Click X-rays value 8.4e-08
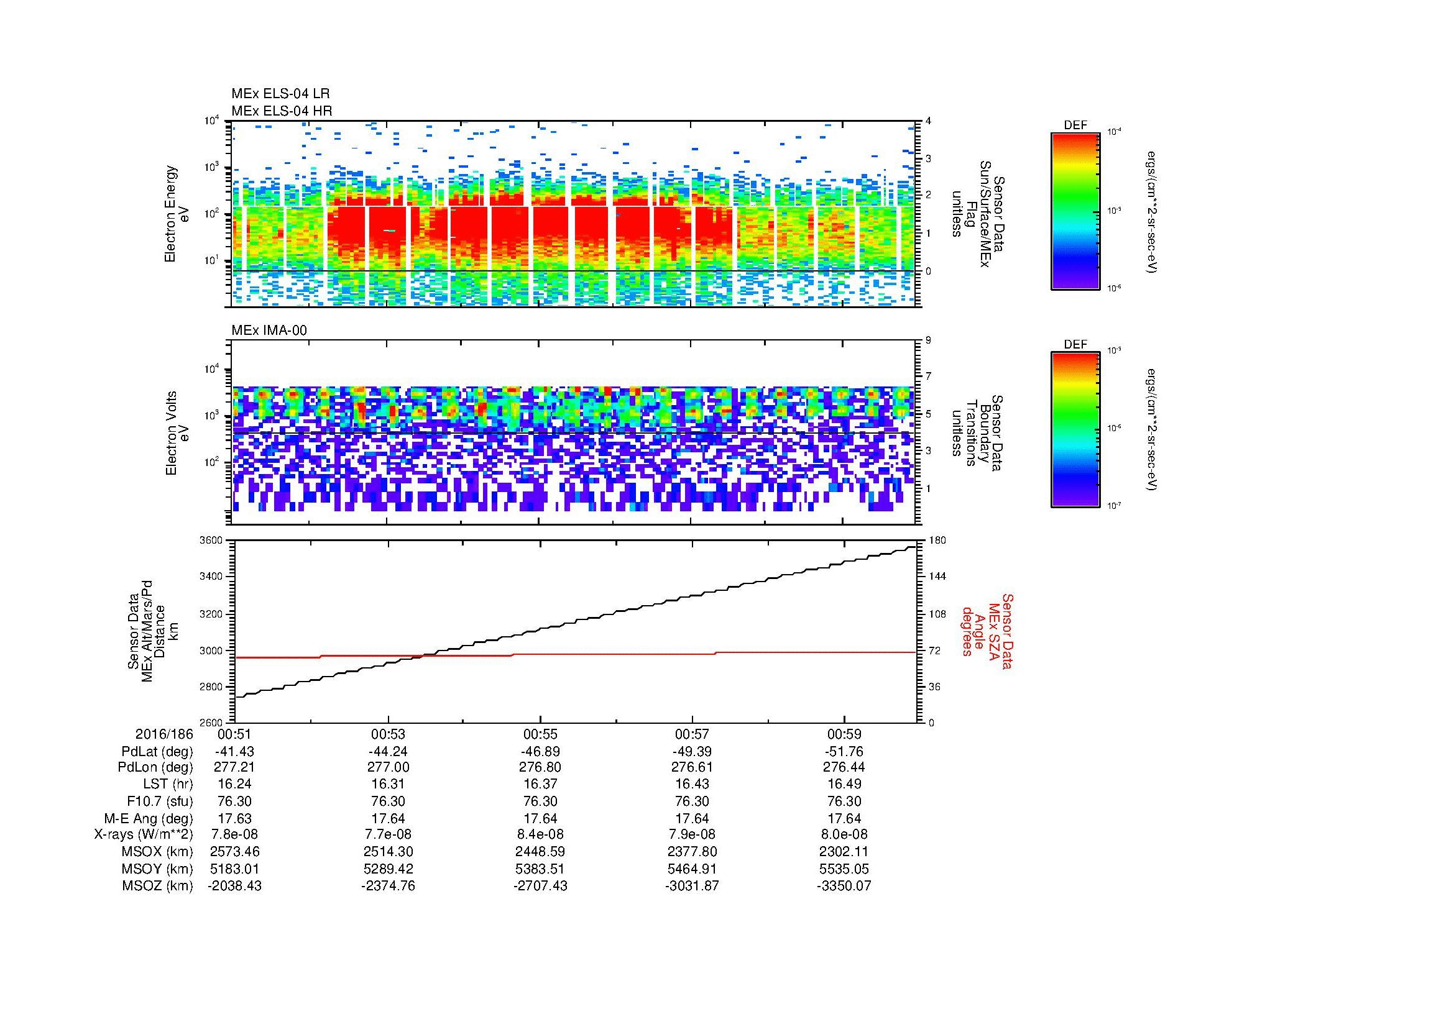This screenshot has width=1454, height=1027. coord(540,834)
